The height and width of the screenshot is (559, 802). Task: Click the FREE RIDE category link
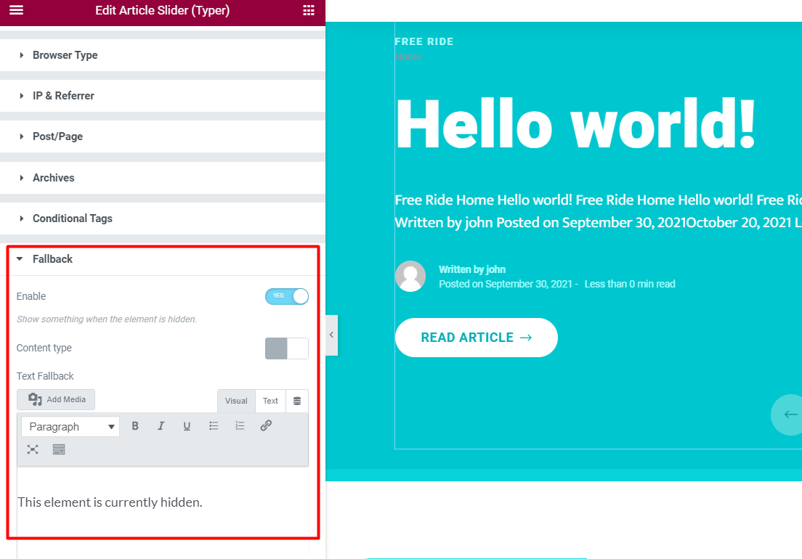(x=424, y=41)
